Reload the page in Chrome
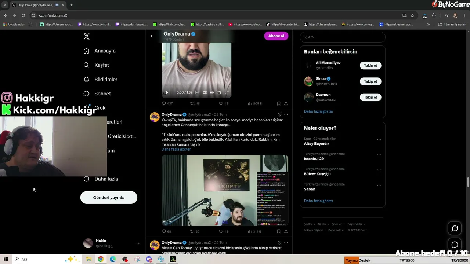This screenshot has height=264, width=470. pyautogui.click(x=23, y=15)
